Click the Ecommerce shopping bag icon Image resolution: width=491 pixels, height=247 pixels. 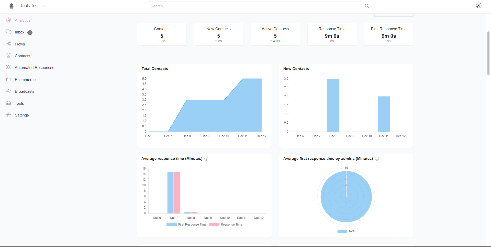[8, 79]
